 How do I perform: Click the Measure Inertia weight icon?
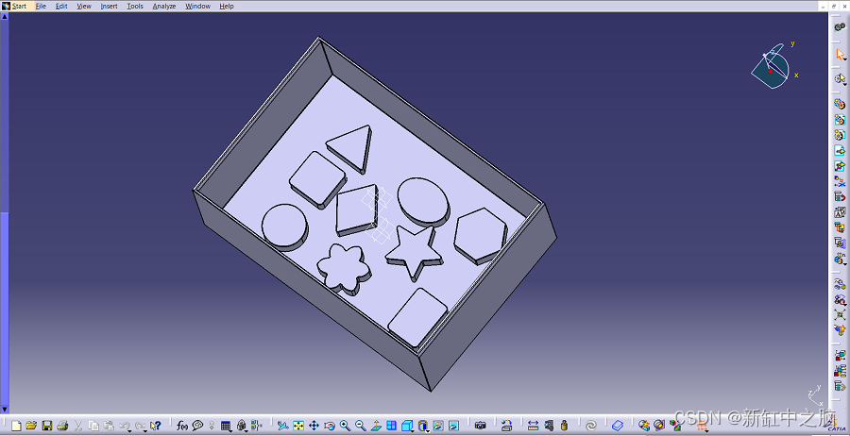[565, 426]
